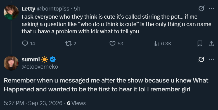The image size is (218, 110).
Task: Open more options menu on Letty's tweet
Action: 212,9
